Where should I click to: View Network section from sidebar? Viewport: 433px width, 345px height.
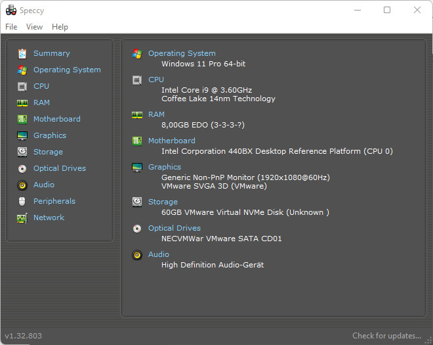click(x=49, y=218)
